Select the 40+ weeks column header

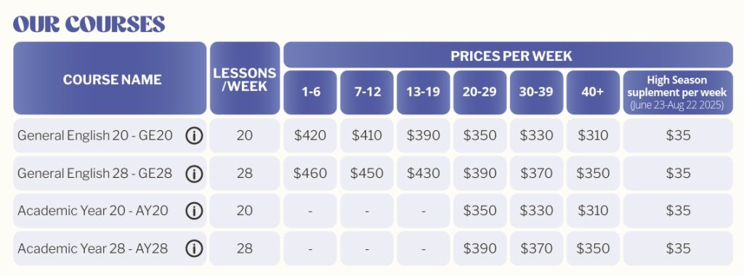[593, 92]
